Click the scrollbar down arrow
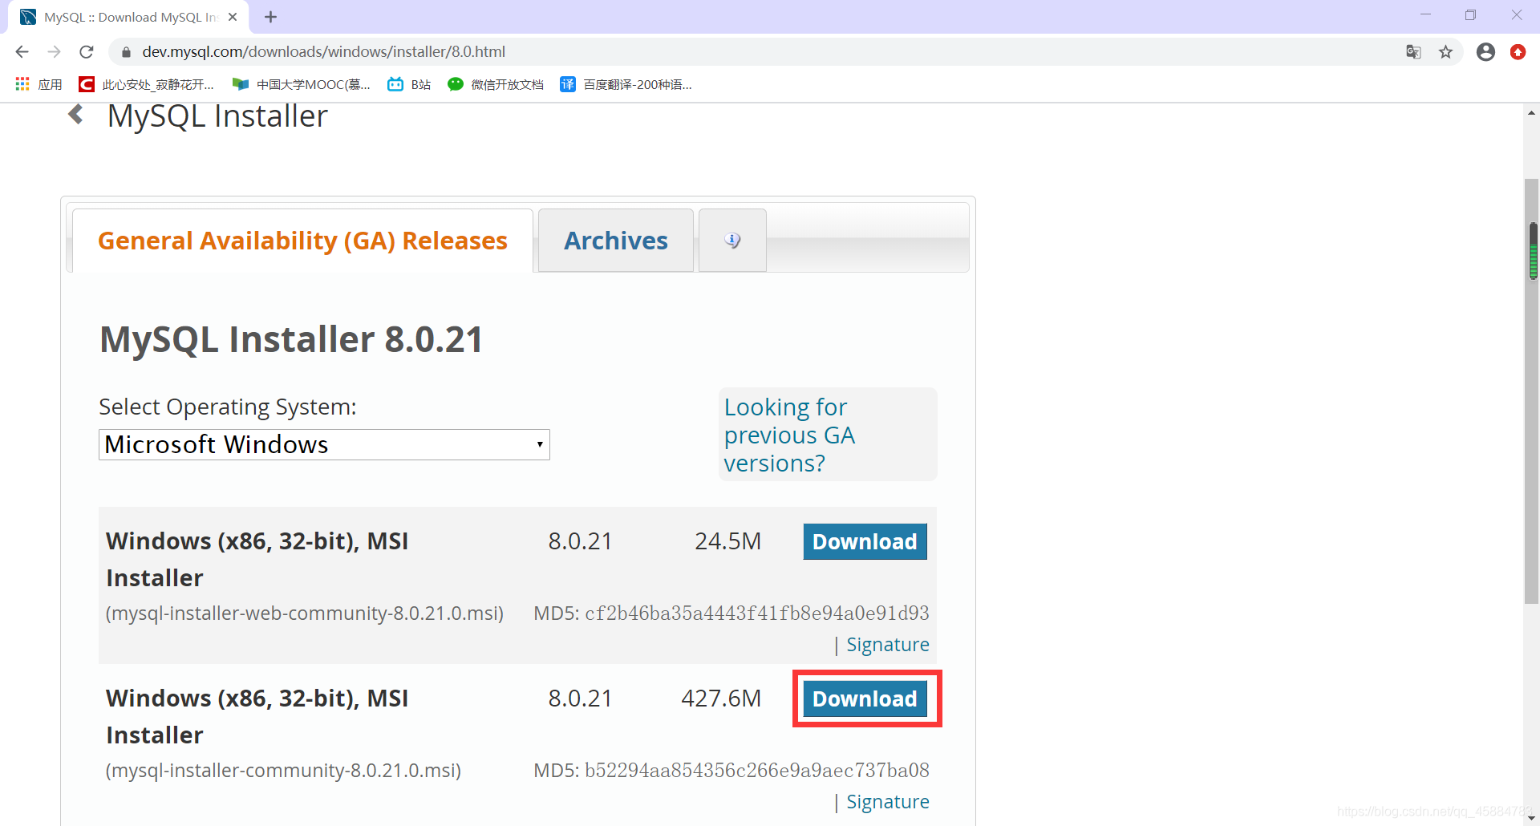Image resolution: width=1540 pixels, height=826 pixels. (1532, 817)
